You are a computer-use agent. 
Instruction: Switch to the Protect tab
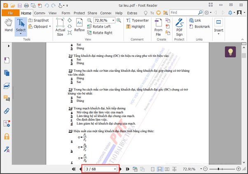[x=79, y=13]
